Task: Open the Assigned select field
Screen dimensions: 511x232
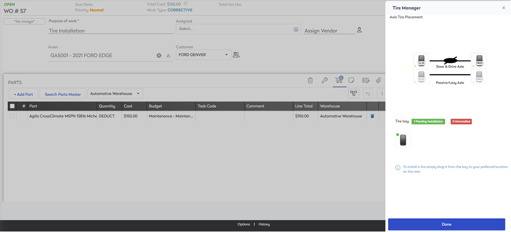Action: 235,29
